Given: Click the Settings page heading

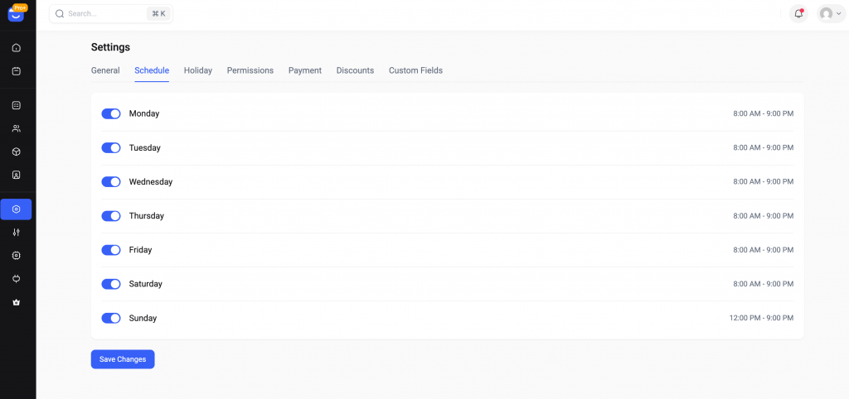Looking at the screenshot, I should tap(110, 47).
